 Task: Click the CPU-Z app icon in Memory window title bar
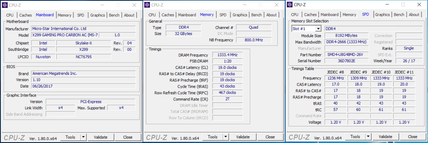pyautogui.click(x=147, y=5)
